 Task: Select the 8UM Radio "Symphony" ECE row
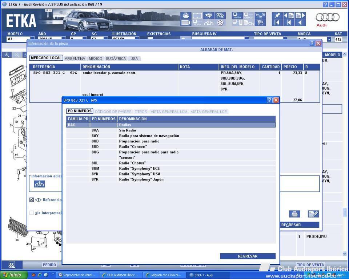point(171,169)
